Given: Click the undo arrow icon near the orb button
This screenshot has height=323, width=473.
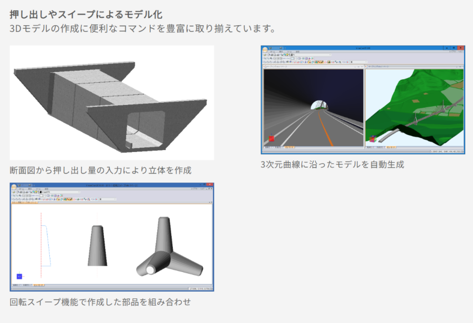Looking at the screenshot, I should coord(23,185).
